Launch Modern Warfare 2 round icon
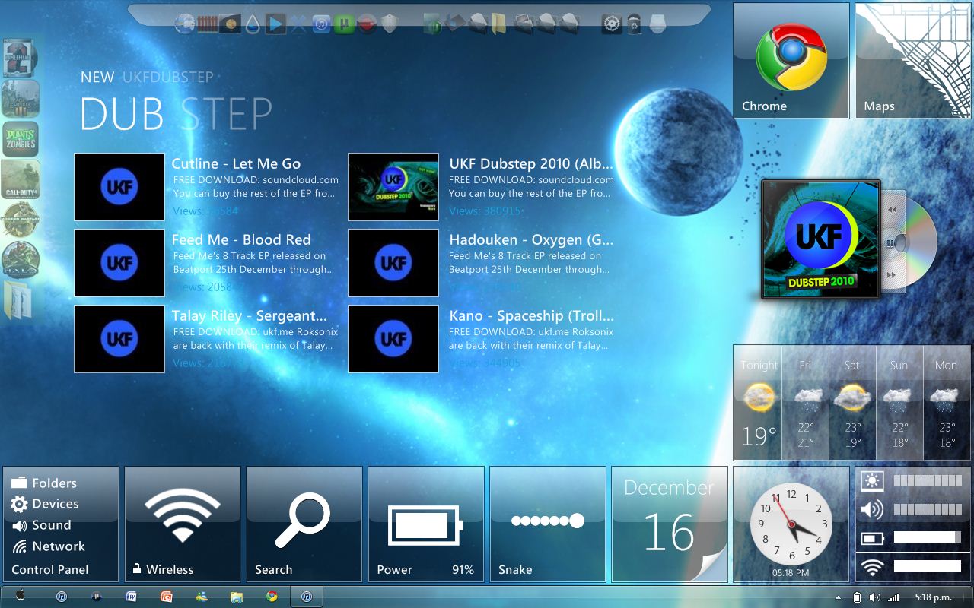 [x=20, y=220]
